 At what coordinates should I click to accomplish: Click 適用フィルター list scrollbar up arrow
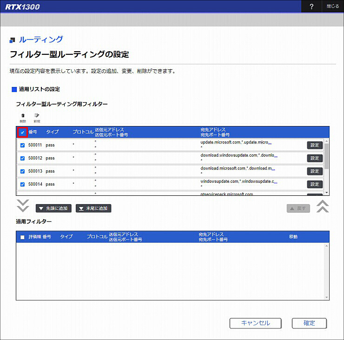[327, 246]
